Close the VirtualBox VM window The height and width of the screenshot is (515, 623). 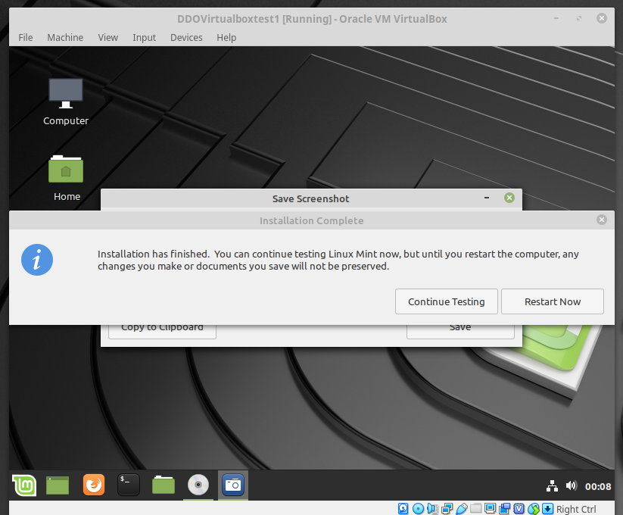[x=602, y=18]
